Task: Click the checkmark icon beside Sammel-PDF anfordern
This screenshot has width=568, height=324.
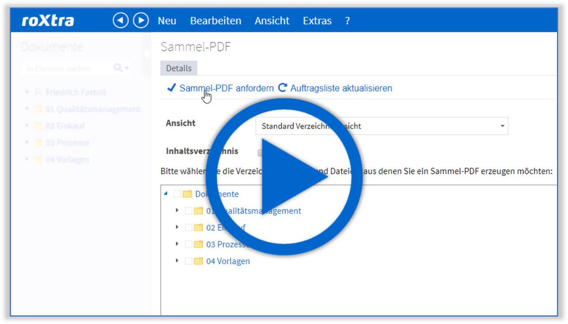Action: pyautogui.click(x=171, y=88)
